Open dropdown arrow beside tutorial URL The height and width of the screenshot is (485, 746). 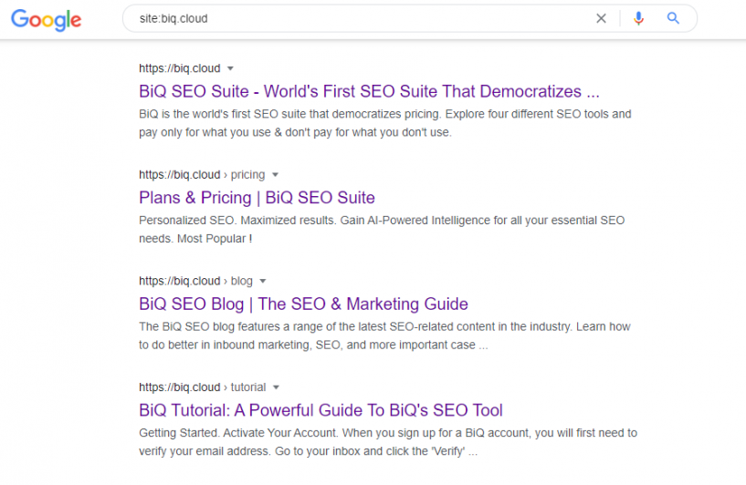276,387
